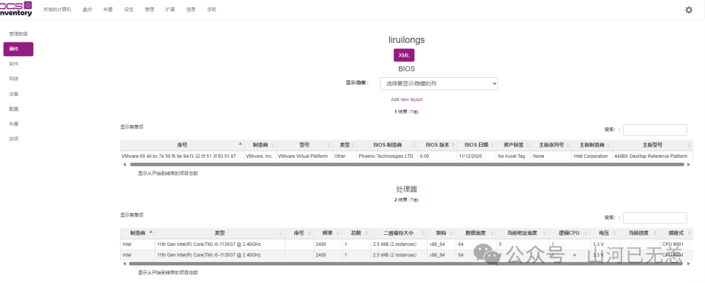Open the 求助 top menu
Viewport: 705px width, 283px height.
pos(211,9)
